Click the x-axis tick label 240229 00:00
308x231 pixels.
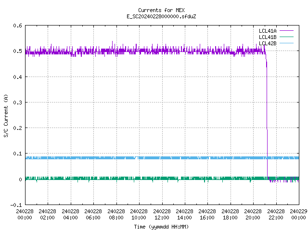click(x=298, y=215)
